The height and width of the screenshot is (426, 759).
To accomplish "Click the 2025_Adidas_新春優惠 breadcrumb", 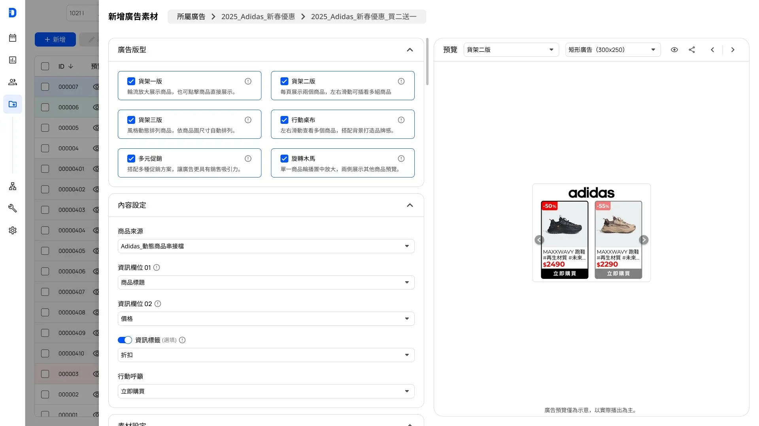I will (258, 17).
